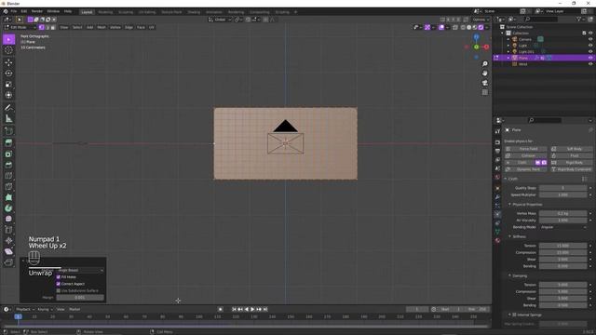Open the Window menu

53,11
